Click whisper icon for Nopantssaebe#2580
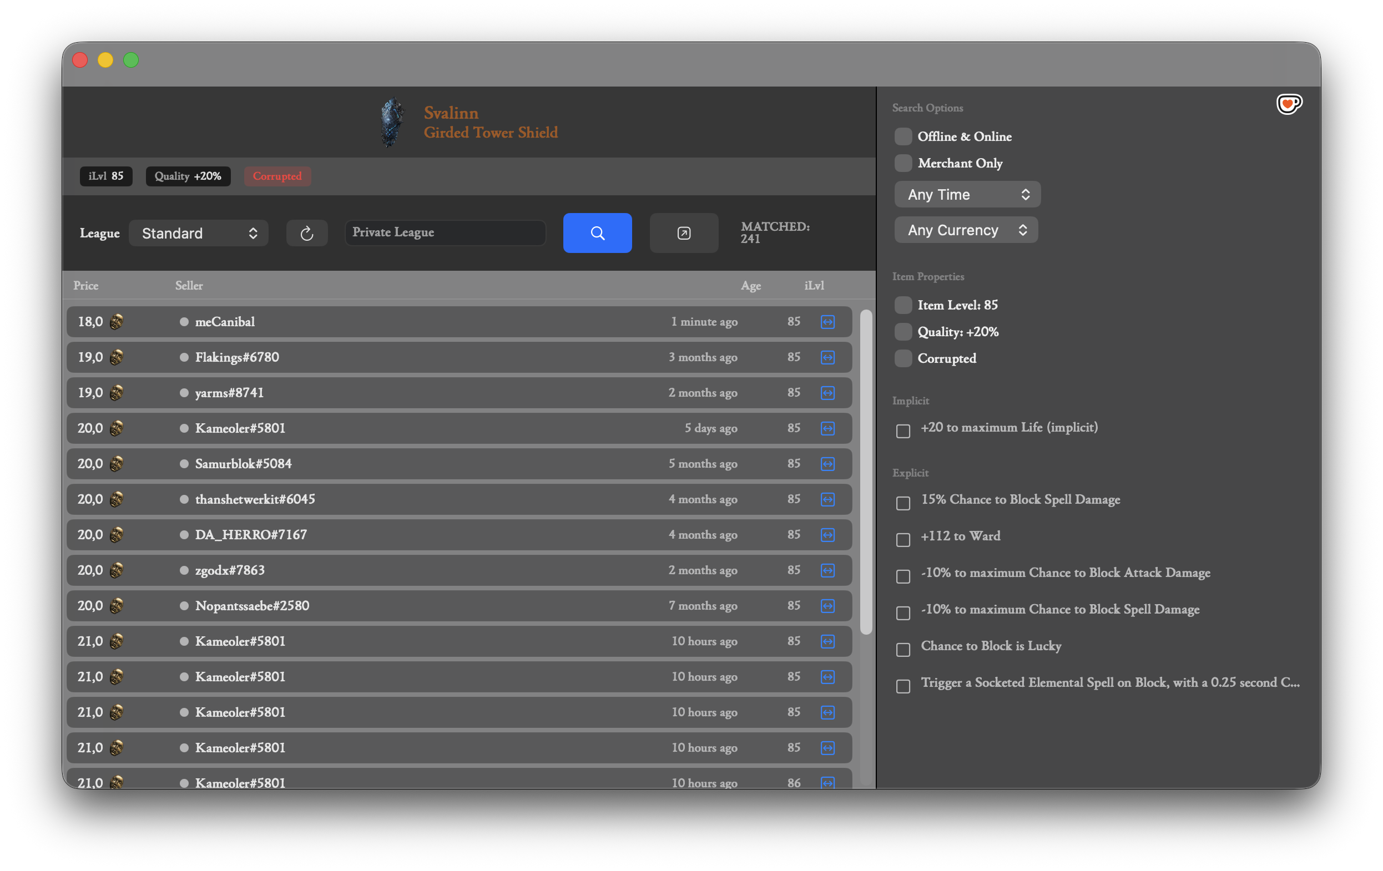This screenshot has width=1383, height=871. [827, 606]
